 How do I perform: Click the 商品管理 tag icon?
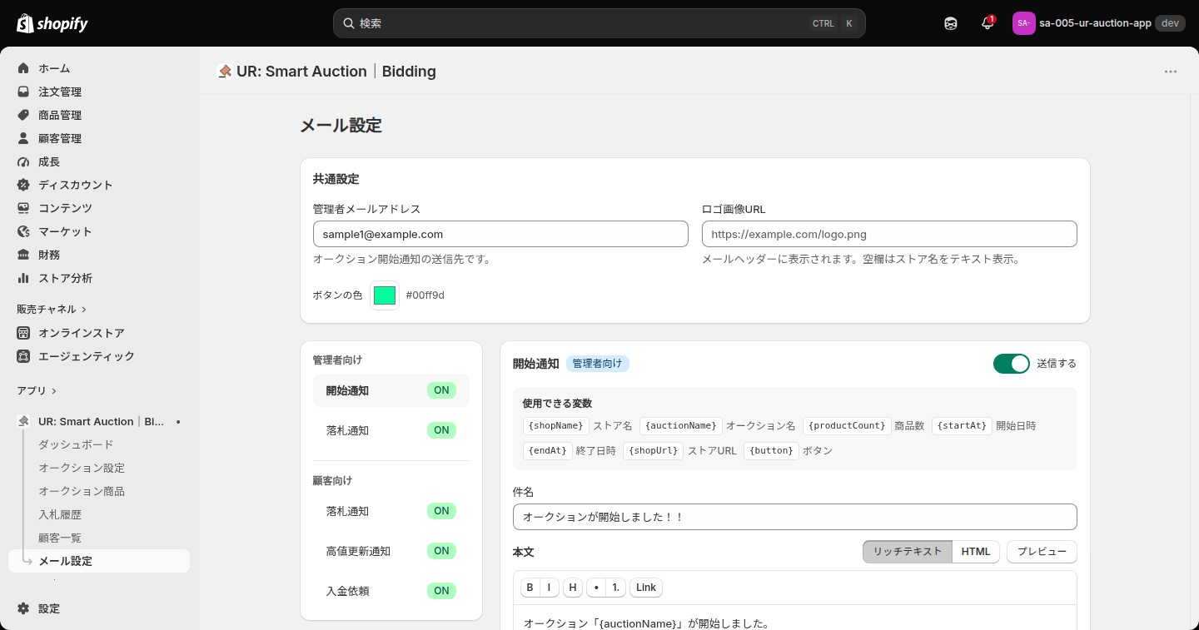[x=23, y=115]
